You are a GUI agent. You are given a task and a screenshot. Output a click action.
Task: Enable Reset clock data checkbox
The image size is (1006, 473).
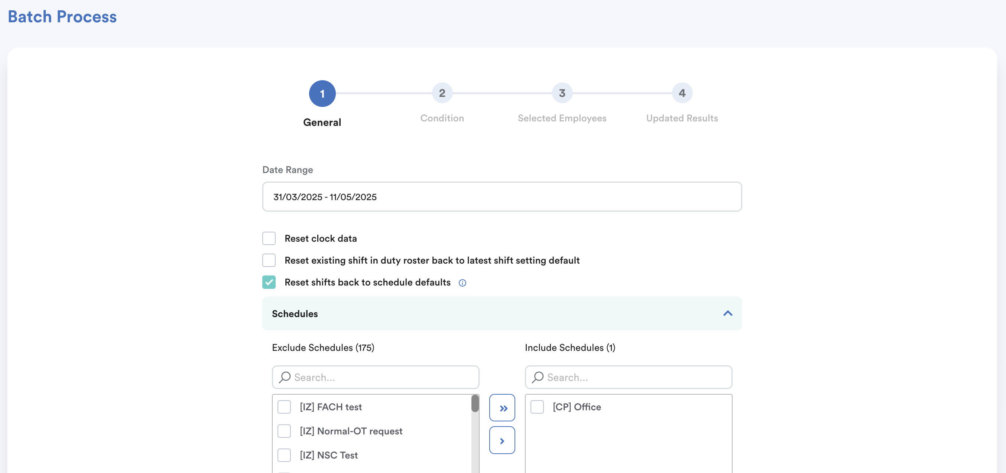pyautogui.click(x=269, y=238)
